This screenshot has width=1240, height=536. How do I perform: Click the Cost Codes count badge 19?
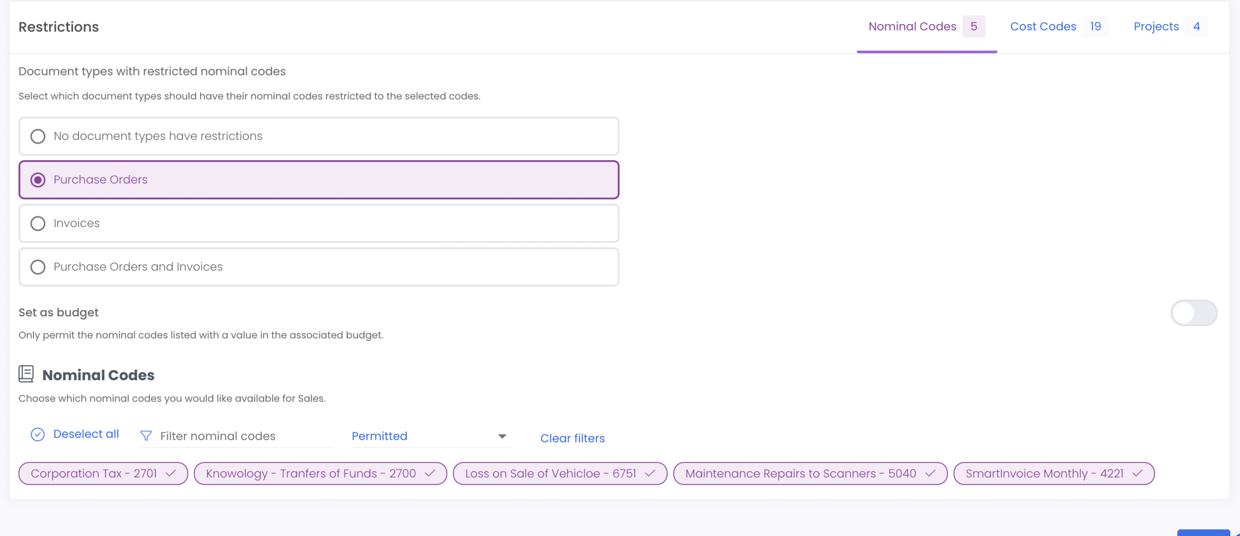1096,27
